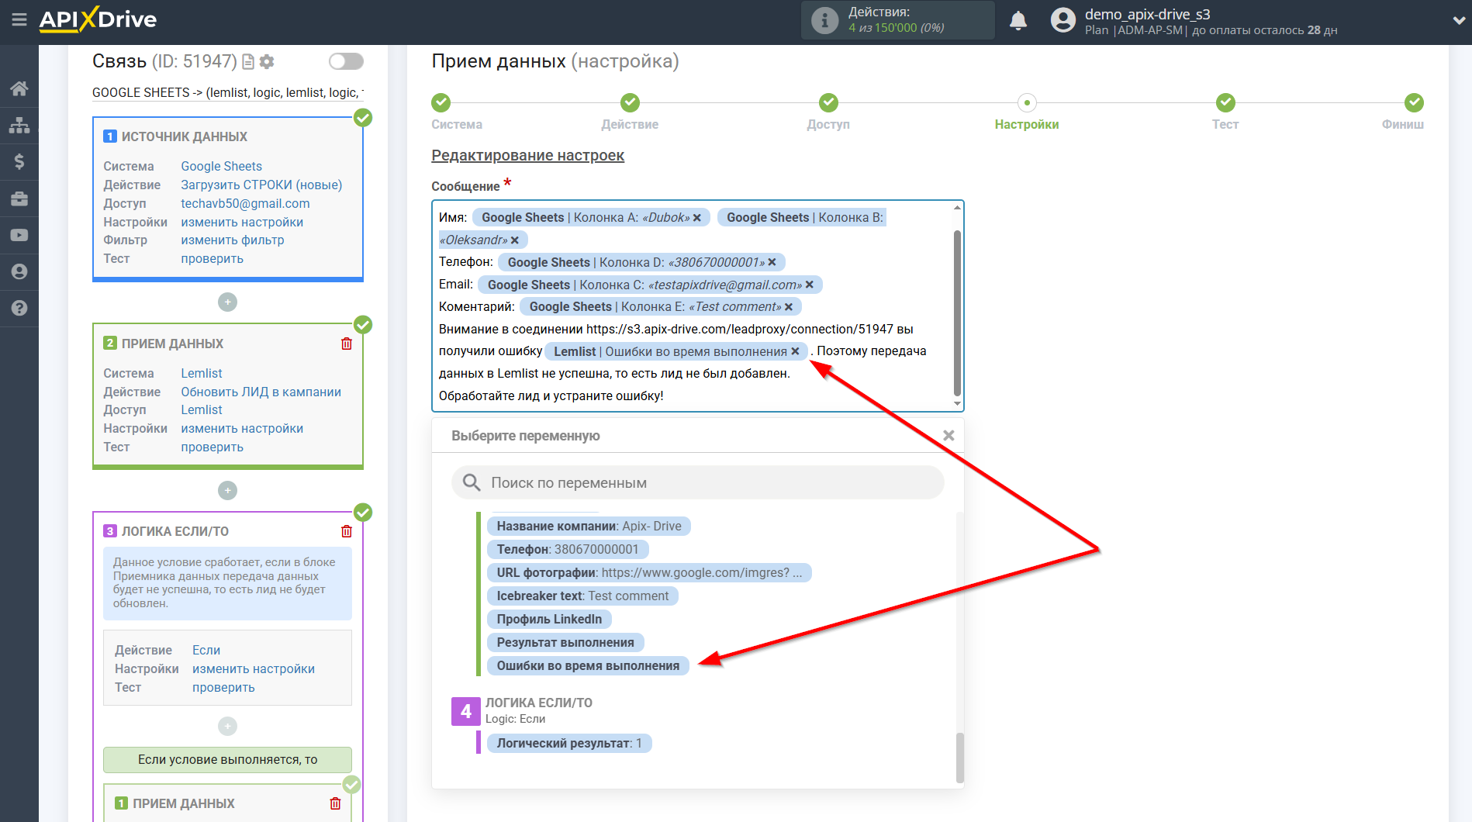Click изменить настройки in Lemlist block
The width and height of the screenshot is (1472, 822).
[x=242, y=428]
